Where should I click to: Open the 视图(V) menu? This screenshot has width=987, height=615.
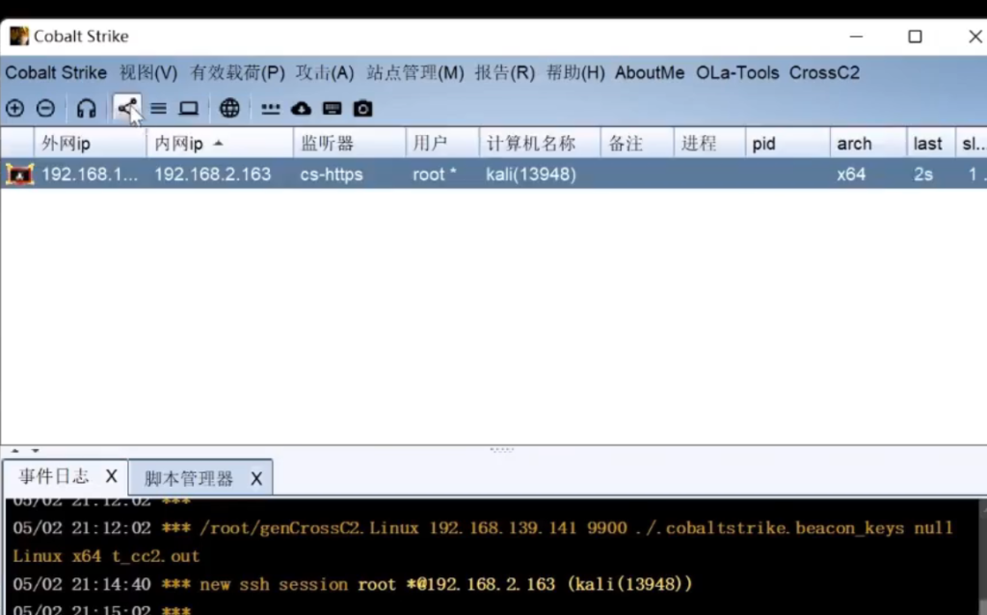coord(148,72)
